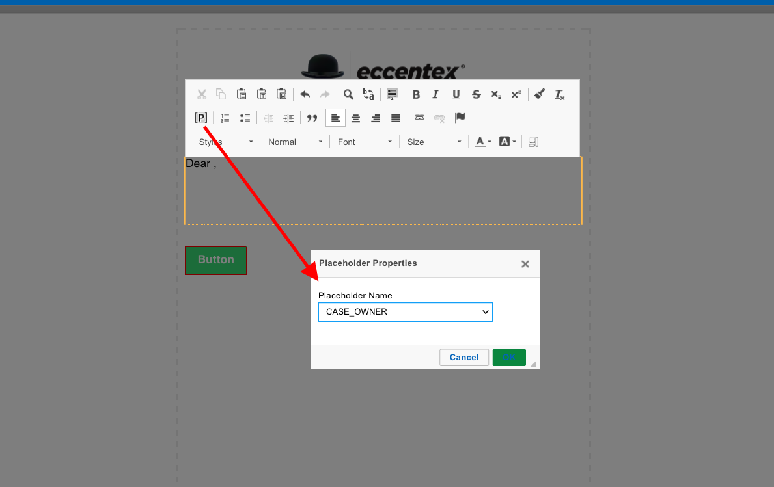
Task: Expand the Font dropdown
Action: click(x=365, y=142)
